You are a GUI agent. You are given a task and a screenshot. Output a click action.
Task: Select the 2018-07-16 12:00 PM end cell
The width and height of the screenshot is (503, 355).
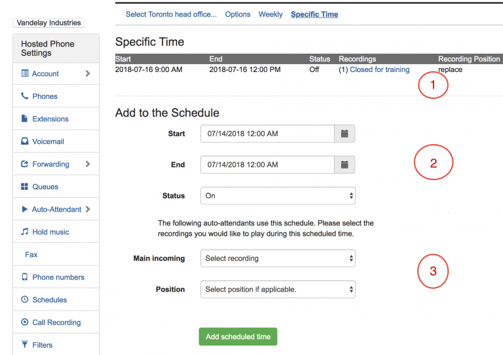pos(245,69)
